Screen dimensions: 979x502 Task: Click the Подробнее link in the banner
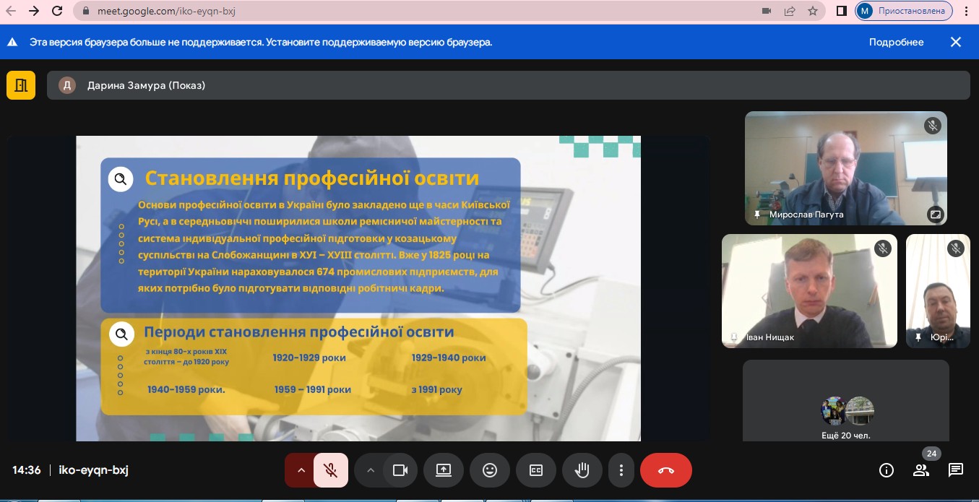click(x=896, y=42)
